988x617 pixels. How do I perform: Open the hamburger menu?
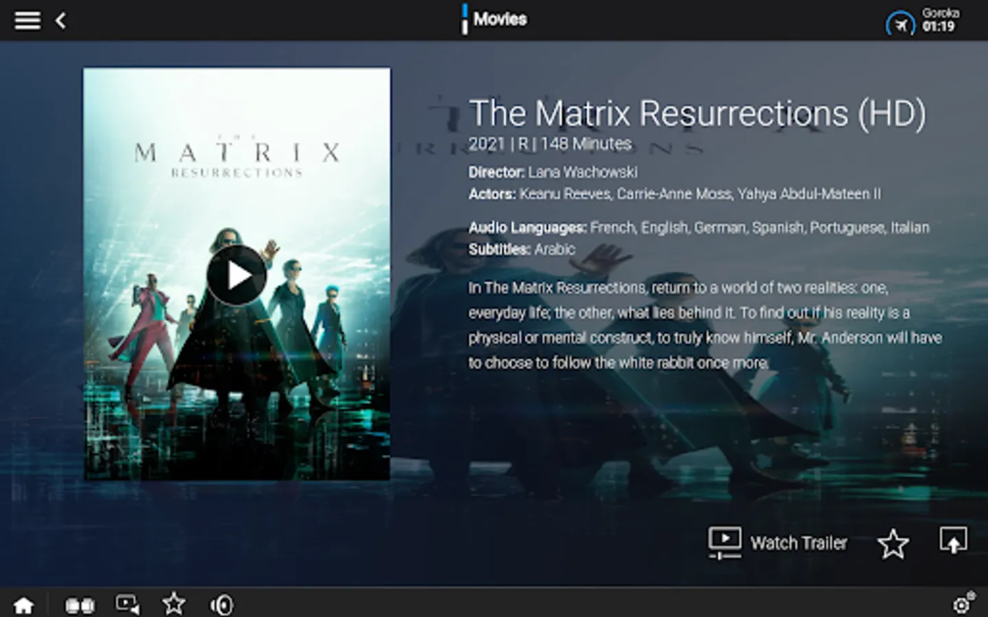click(x=27, y=21)
